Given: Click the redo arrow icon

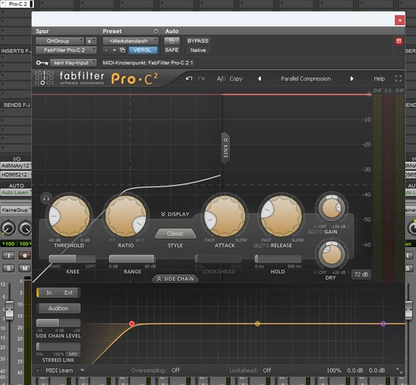Looking at the screenshot, I should (201, 78).
